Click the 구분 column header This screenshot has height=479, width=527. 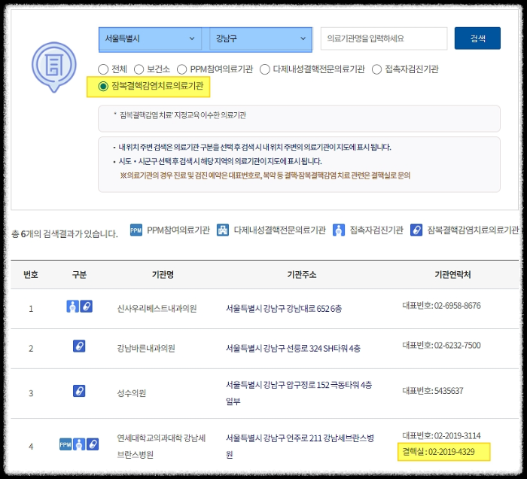pyautogui.click(x=79, y=275)
